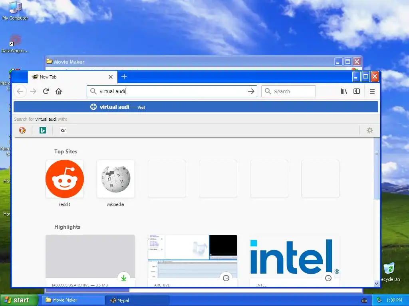
Task: Switch to Movie Maker taskbar button
Action: pos(73,300)
